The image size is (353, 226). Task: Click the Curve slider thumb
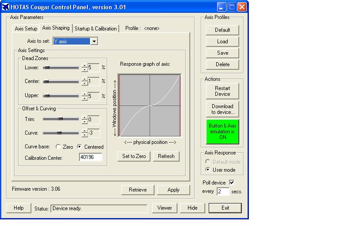pyautogui.click(x=59, y=132)
